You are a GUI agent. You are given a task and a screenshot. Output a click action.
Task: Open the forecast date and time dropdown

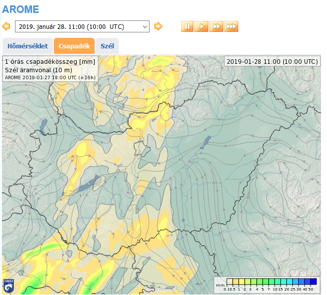[x=82, y=26]
